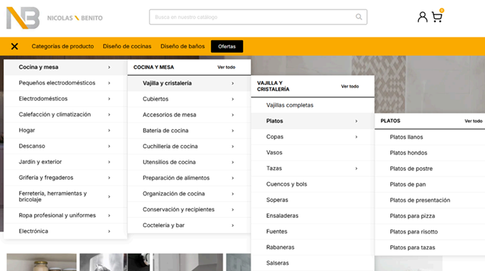Click Ver todo for Cocina y Mesa
This screenshot has height=271, width=485.
click(x=226, y=67)
